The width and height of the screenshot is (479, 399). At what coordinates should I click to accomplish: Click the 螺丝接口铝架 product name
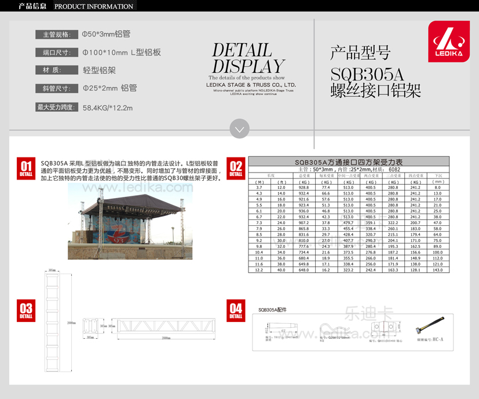(x=376, y=91)
